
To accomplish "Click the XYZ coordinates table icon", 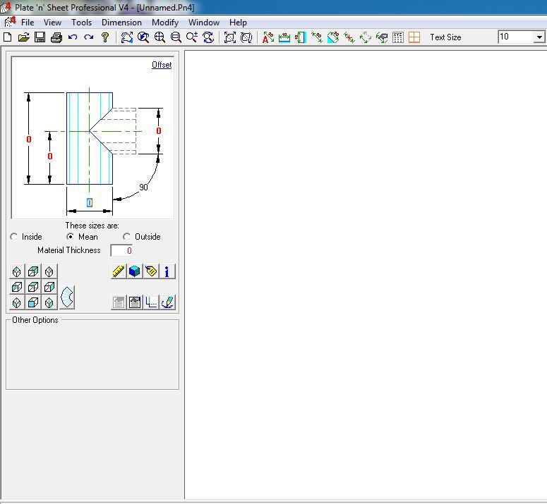I will coord(398,37).
